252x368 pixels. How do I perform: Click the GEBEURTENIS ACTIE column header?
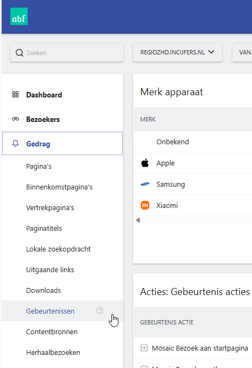coord(167,322)
